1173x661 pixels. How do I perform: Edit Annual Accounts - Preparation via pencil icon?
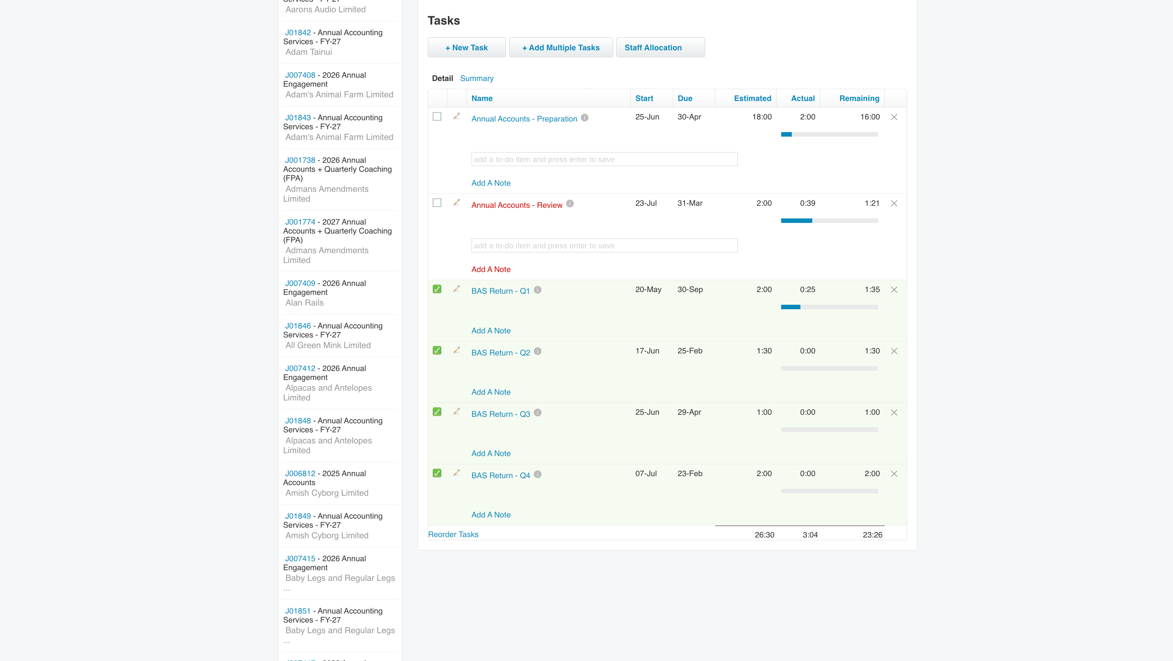click(x=457, y=116)
